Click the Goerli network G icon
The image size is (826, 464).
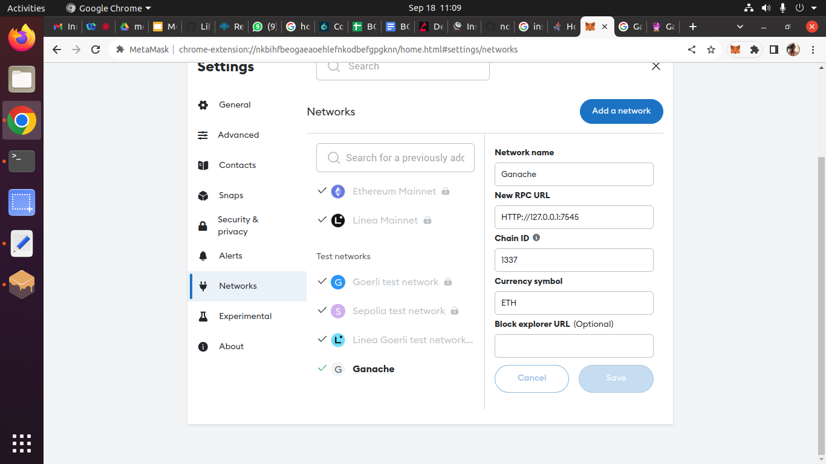click(338, 282)
